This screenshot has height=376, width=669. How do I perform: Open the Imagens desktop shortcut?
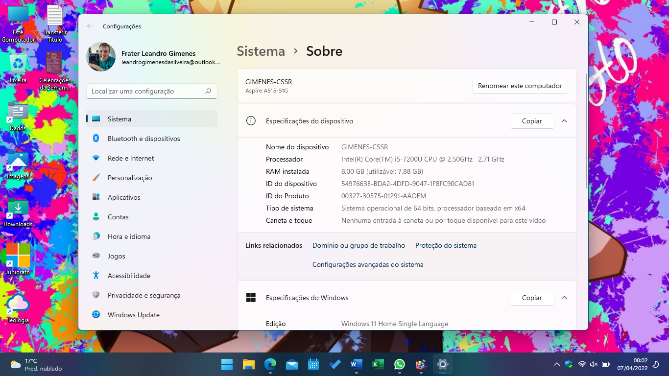tap(18, 165)
